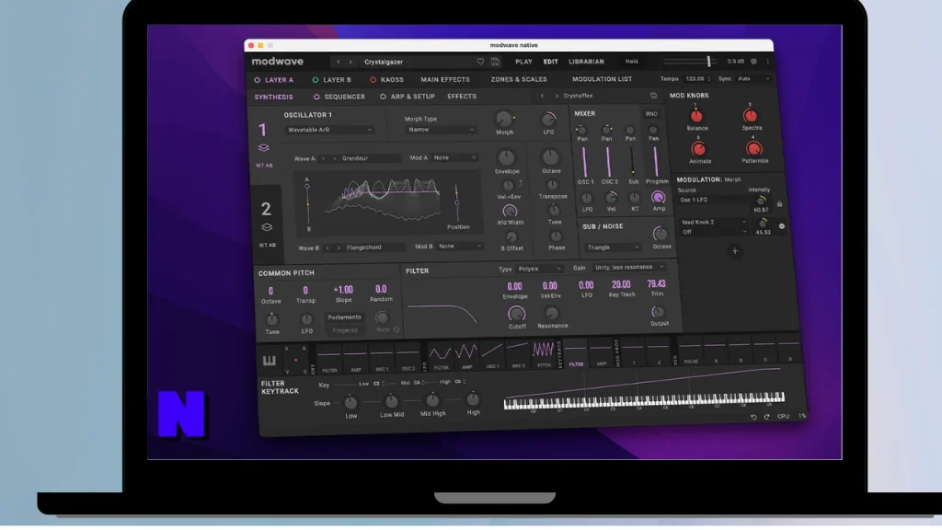Open the Mod Knob 2 source dropdown
The image size is (942, 530).
tap(714, 223)
